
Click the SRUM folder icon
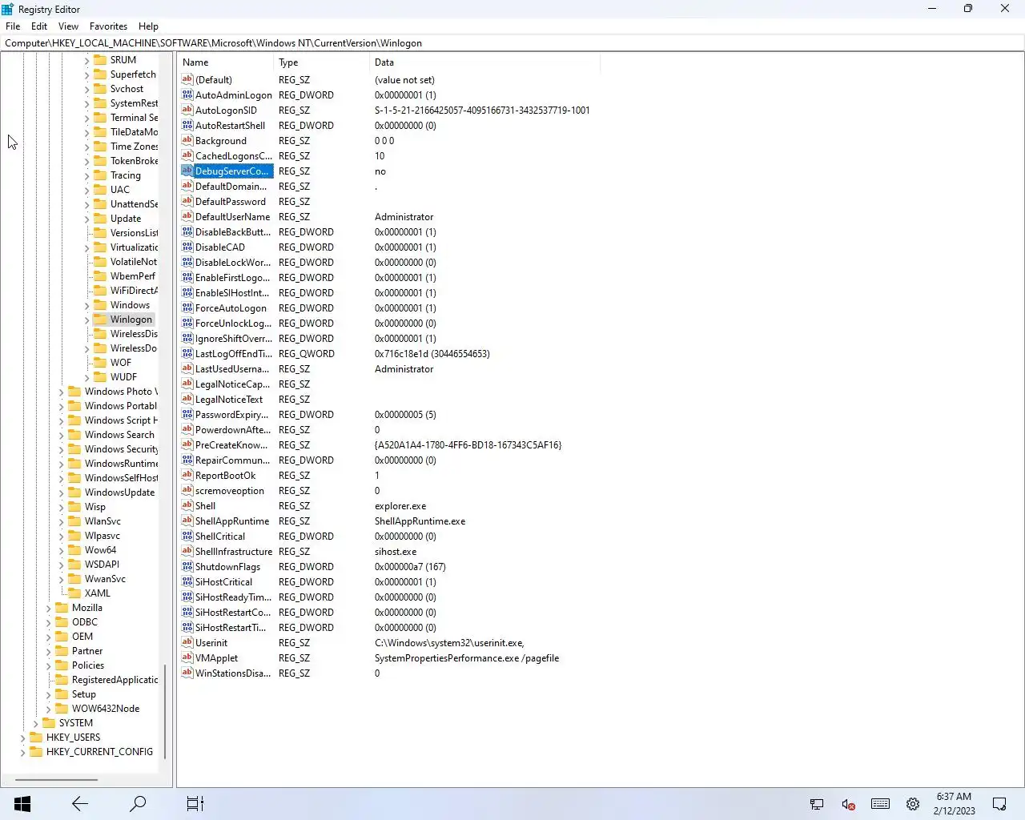[x=100, y=59]
